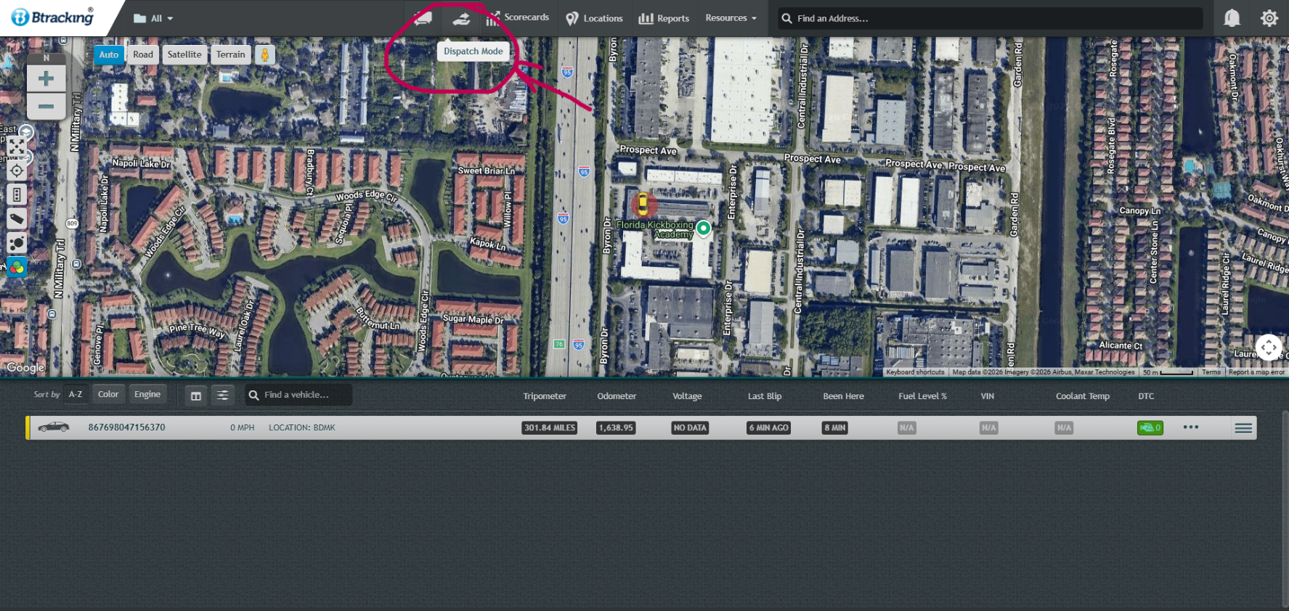Screen dimensions: 1289x611
Task: Toggle the clustering bubbles map tool
Action: pos(17,242)
